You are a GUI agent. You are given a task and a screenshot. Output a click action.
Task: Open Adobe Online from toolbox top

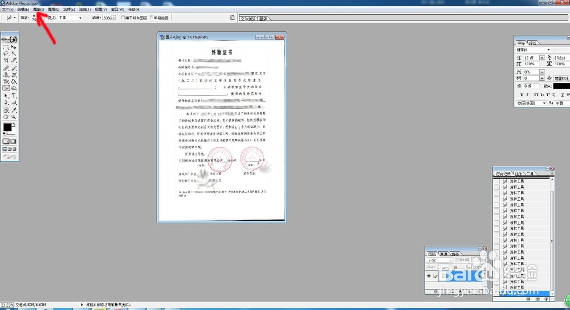click(10, 39)
